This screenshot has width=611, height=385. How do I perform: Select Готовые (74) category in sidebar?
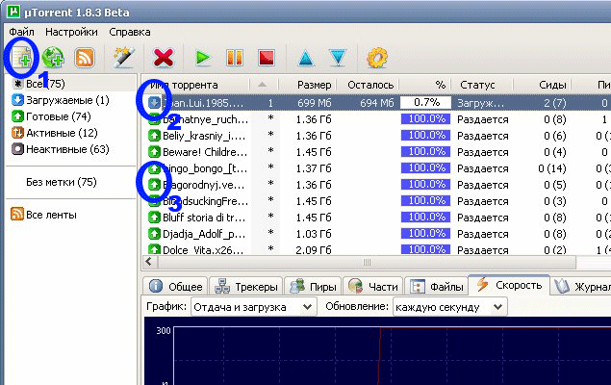pos(51,116)
